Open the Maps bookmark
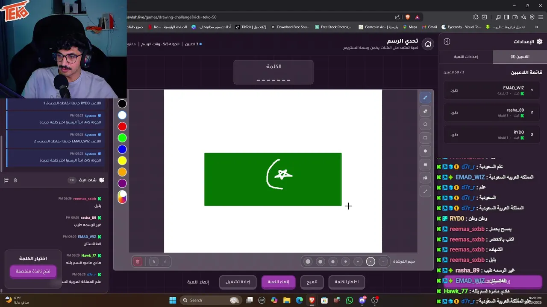547x307 pixels. tap(409, 27)
